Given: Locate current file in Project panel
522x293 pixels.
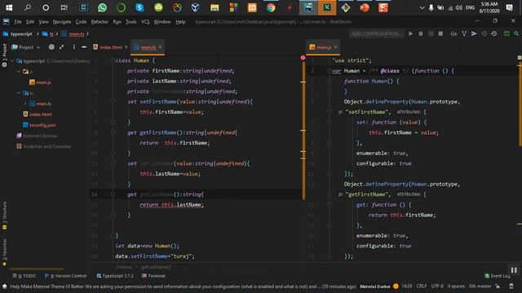Looking at the screenshot, I should 51,47.
